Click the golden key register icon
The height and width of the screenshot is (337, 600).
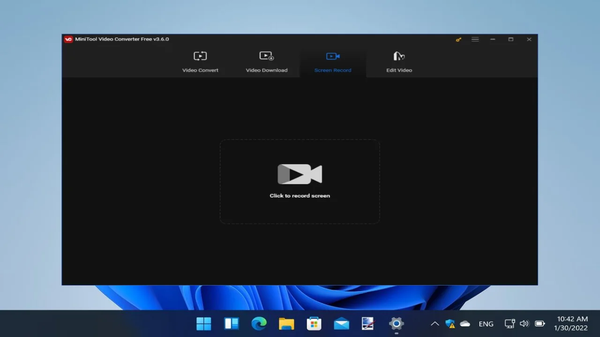click(458, 40)
